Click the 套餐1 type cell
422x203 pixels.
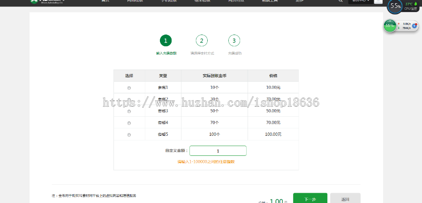[163, 87]
